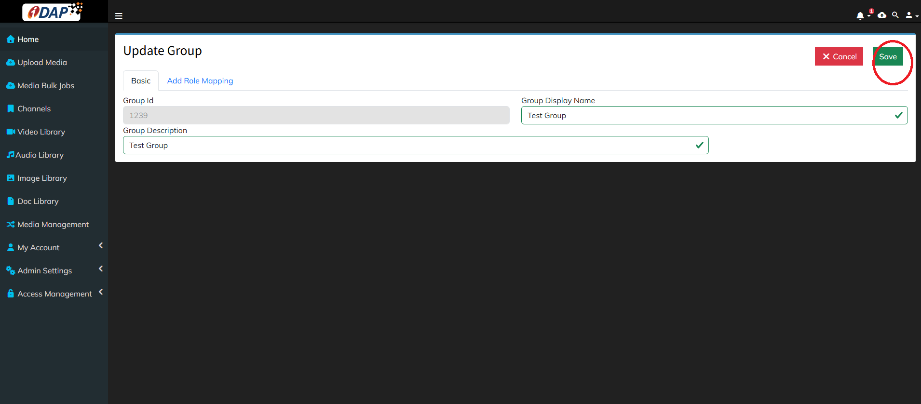Click the iDAP logo
The width and height of the screenshot is (921, 404).
coord(53,12)
